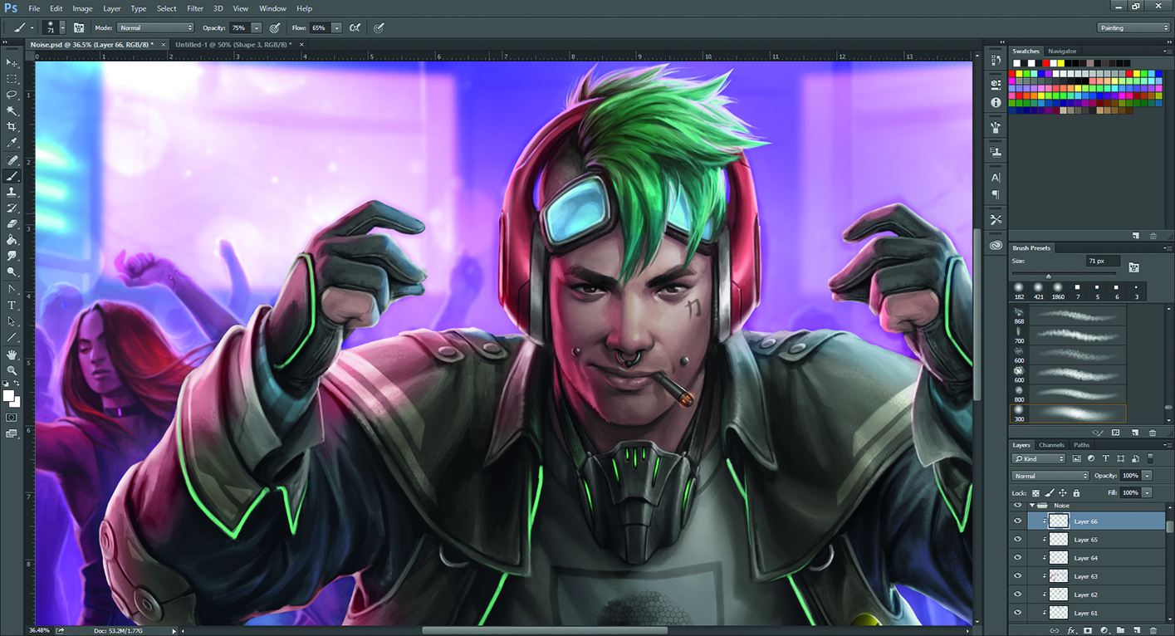Select the Magic Wand tool
Image resolution: width=1175 pixels, height=636 pixels.
tap(12, 110)
